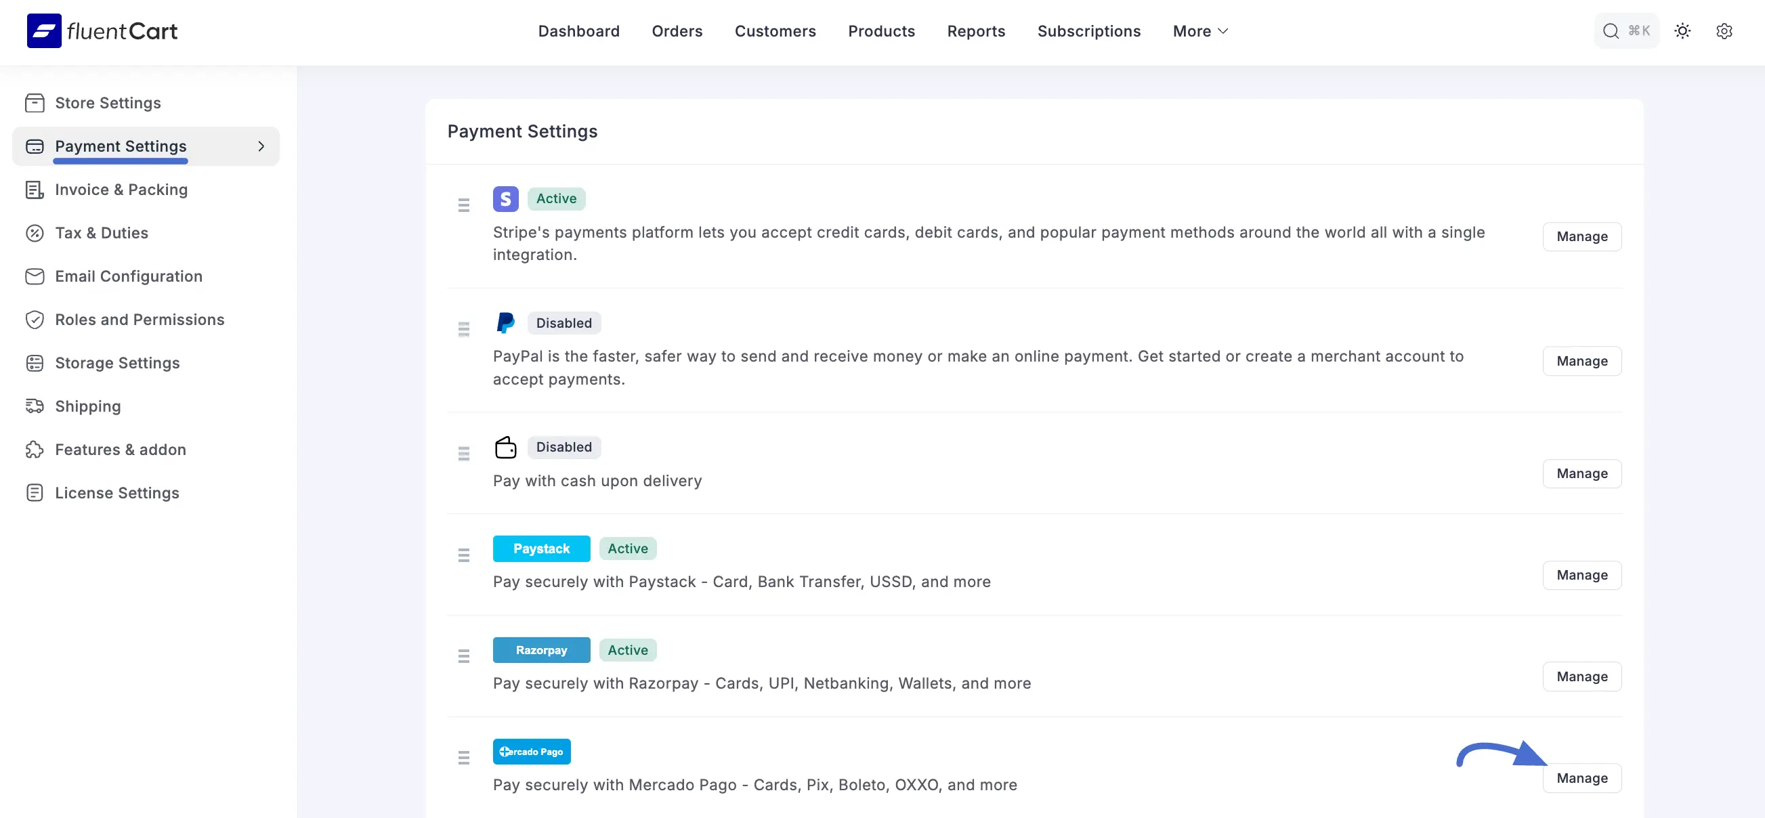Image resolution: width=1765 pixels, height=818 pixels.
Task: Expand the More menu dropdown
Action: (1199, 31)
